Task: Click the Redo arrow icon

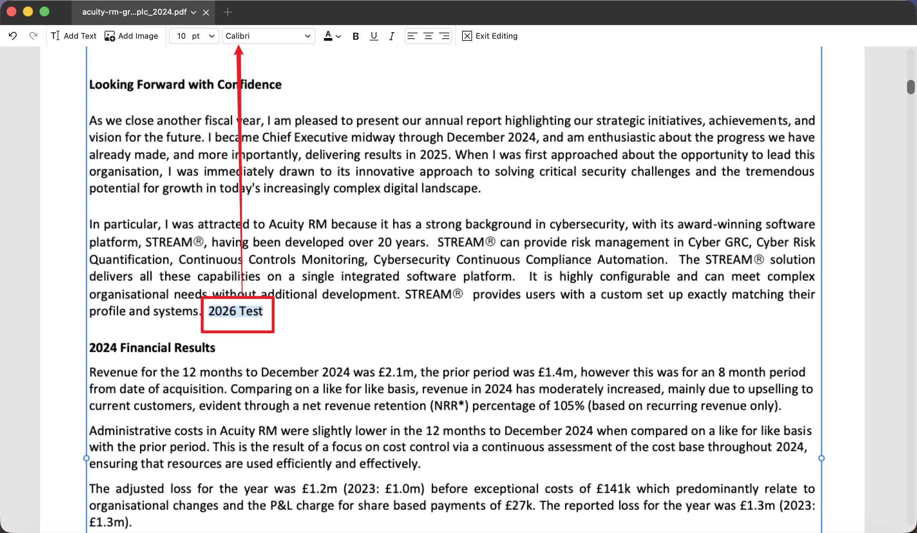Action: (33, 36)
